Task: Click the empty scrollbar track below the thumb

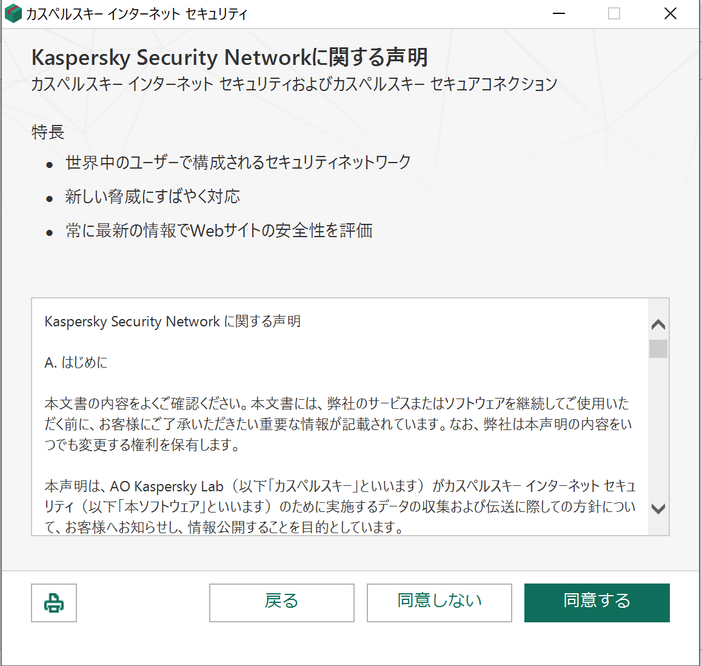Action: [658, 428]
